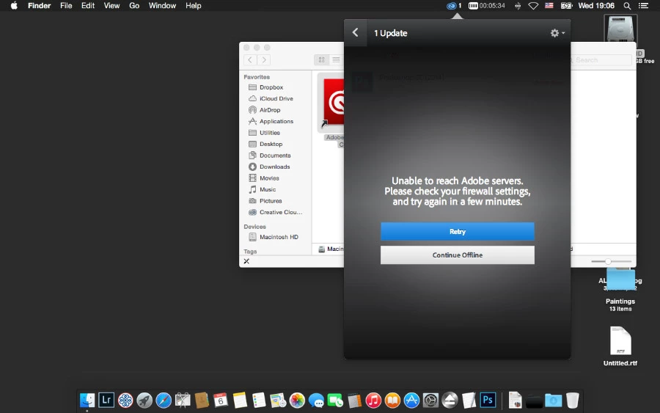This screenshot has height=413, width=660.
Task: Choose Continue Offline
Action: [458, 255]
